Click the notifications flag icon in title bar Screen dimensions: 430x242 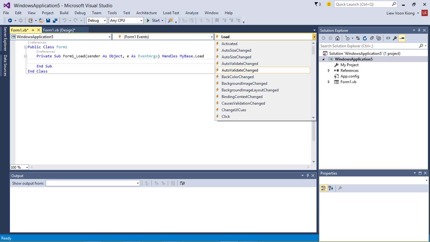point(316,4)
